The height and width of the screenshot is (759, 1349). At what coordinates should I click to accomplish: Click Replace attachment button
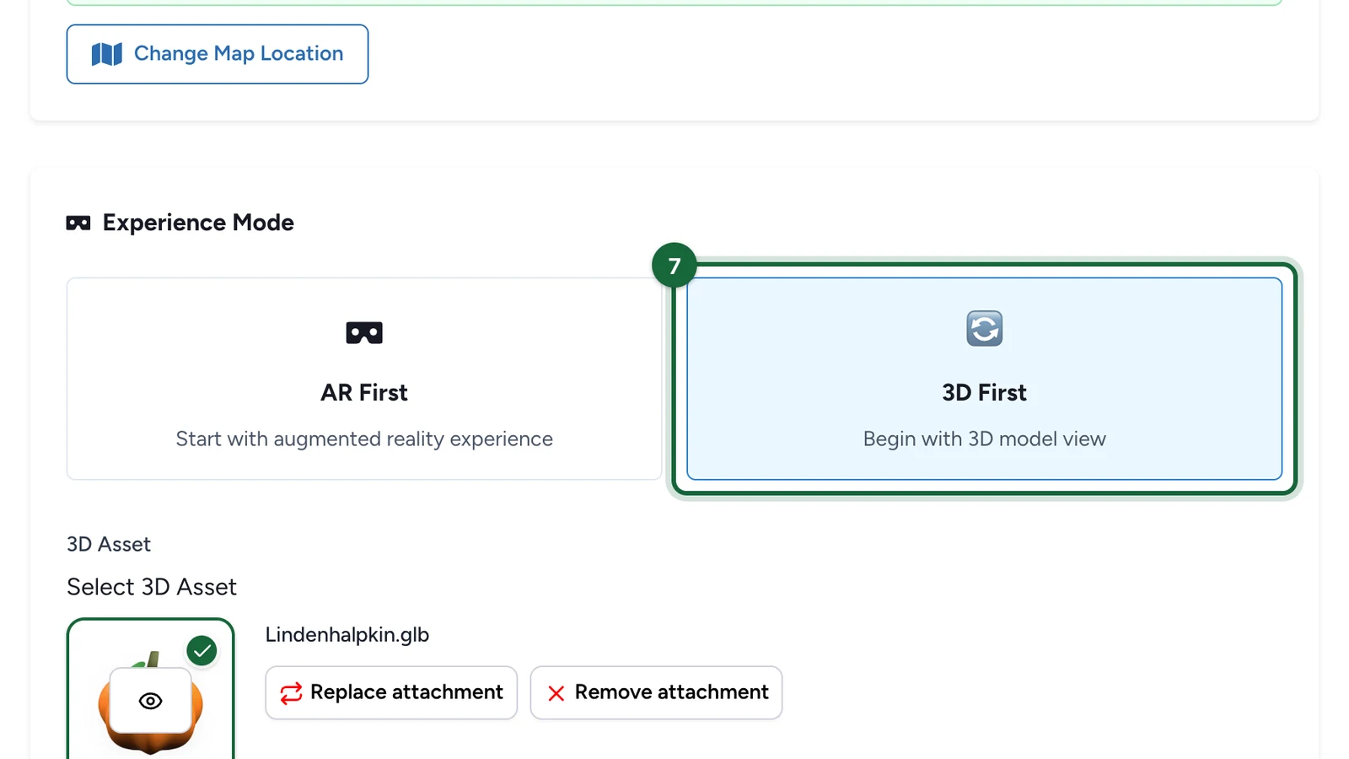(x=391, y=692)
